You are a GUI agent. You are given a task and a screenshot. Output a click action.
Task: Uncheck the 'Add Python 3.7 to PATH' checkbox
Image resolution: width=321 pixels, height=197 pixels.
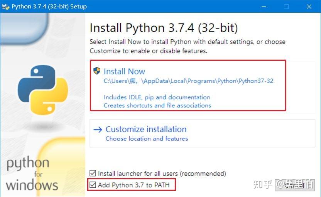(x=93, y=185)
